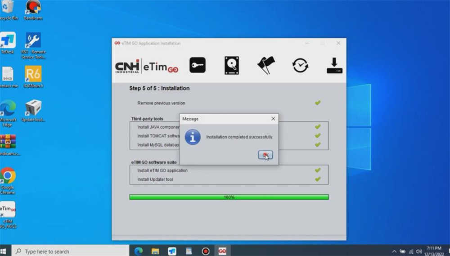This screenshot has height=256, width=450.
Task: Click checkmark next to Remove previous version
Action: (x=318, y=103)
